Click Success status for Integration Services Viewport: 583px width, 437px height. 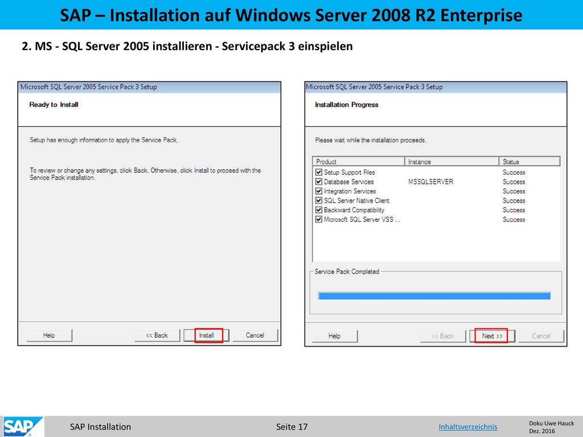tap(514, 191)
